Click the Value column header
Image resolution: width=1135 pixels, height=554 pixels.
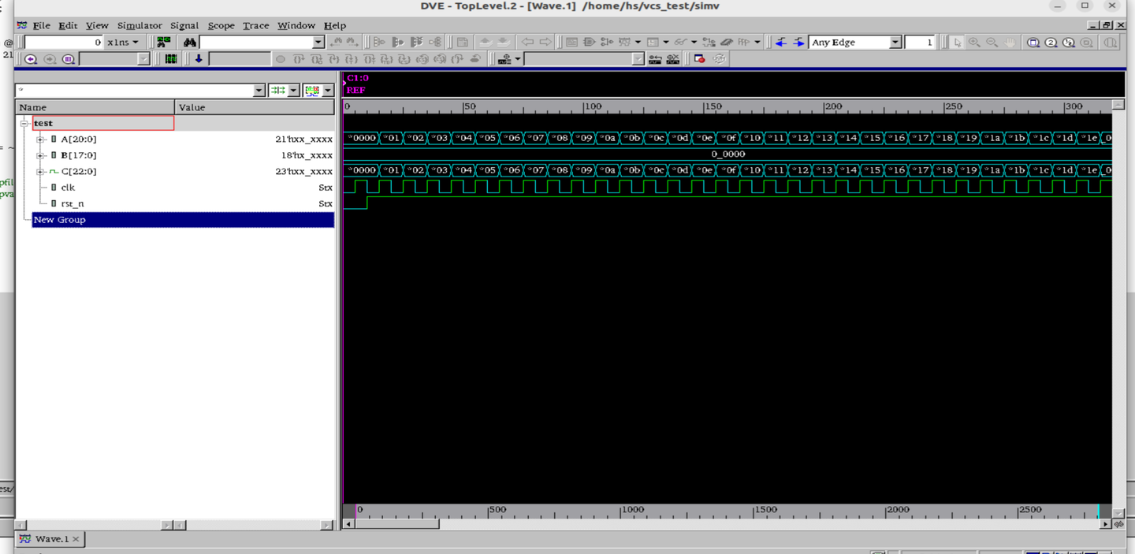(x=192, y=107)
